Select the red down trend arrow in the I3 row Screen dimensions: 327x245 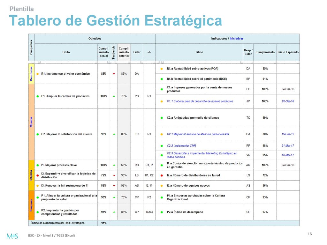(x=114, y=186)
